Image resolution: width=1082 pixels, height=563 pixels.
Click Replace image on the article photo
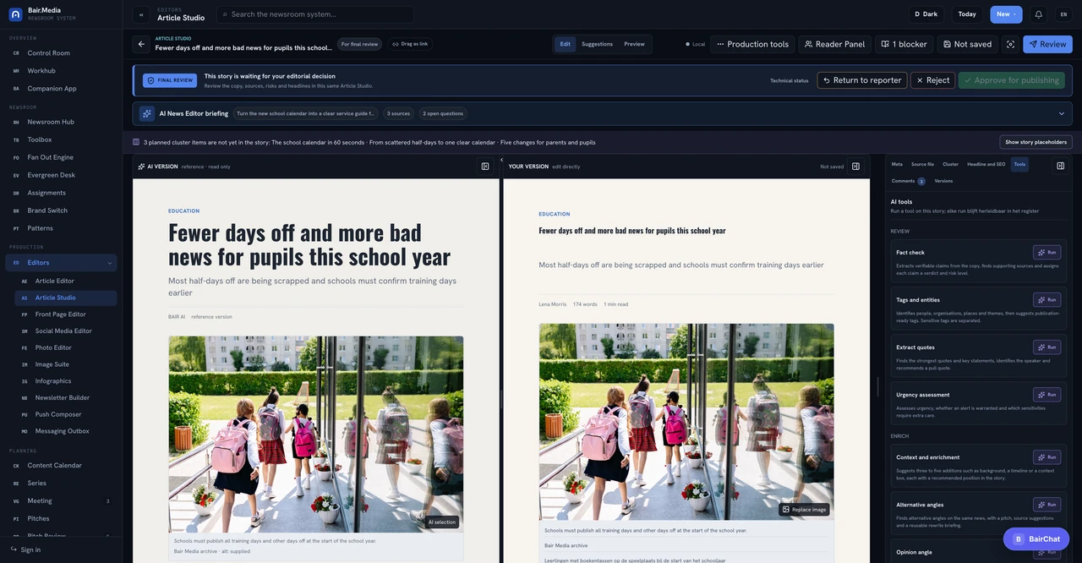point(804,510)
